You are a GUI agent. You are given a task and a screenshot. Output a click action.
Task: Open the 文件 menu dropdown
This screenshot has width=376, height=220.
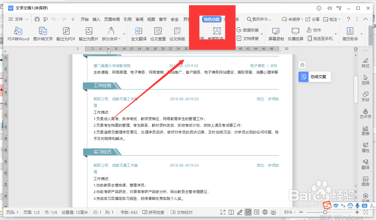click(18, 19)
